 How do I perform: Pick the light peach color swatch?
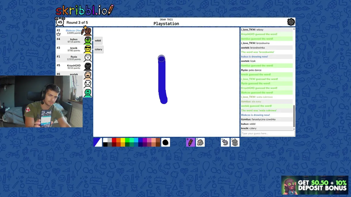click(154, 140)
